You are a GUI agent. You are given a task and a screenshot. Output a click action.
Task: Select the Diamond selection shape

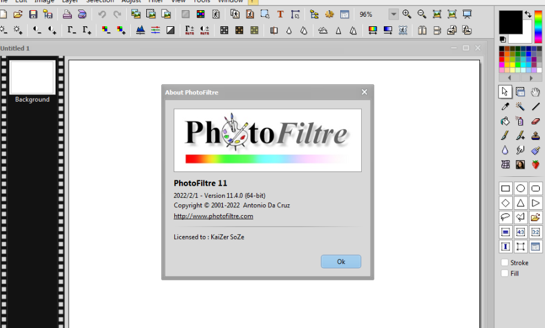coord(506,203)
